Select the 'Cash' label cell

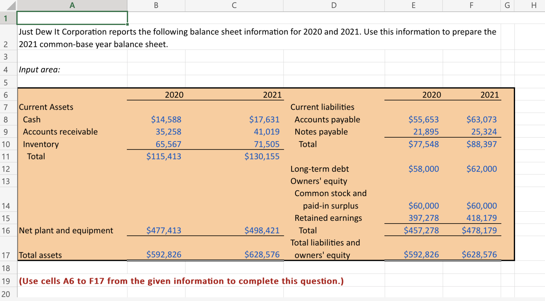[x=32, y=119]
